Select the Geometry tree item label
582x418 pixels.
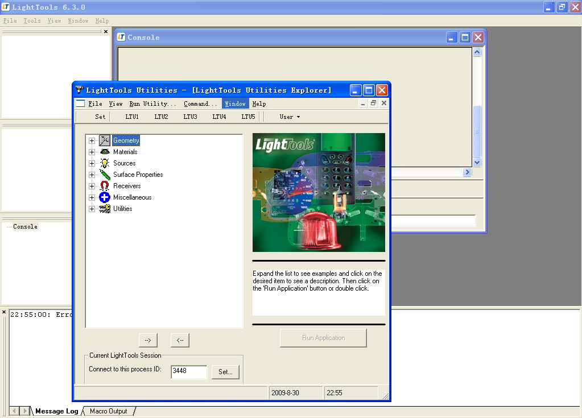[x=126, y=140]
